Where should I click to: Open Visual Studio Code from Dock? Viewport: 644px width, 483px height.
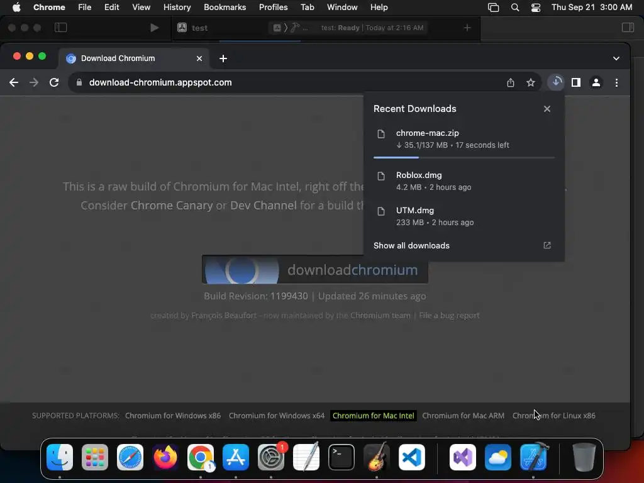point(411,457)
